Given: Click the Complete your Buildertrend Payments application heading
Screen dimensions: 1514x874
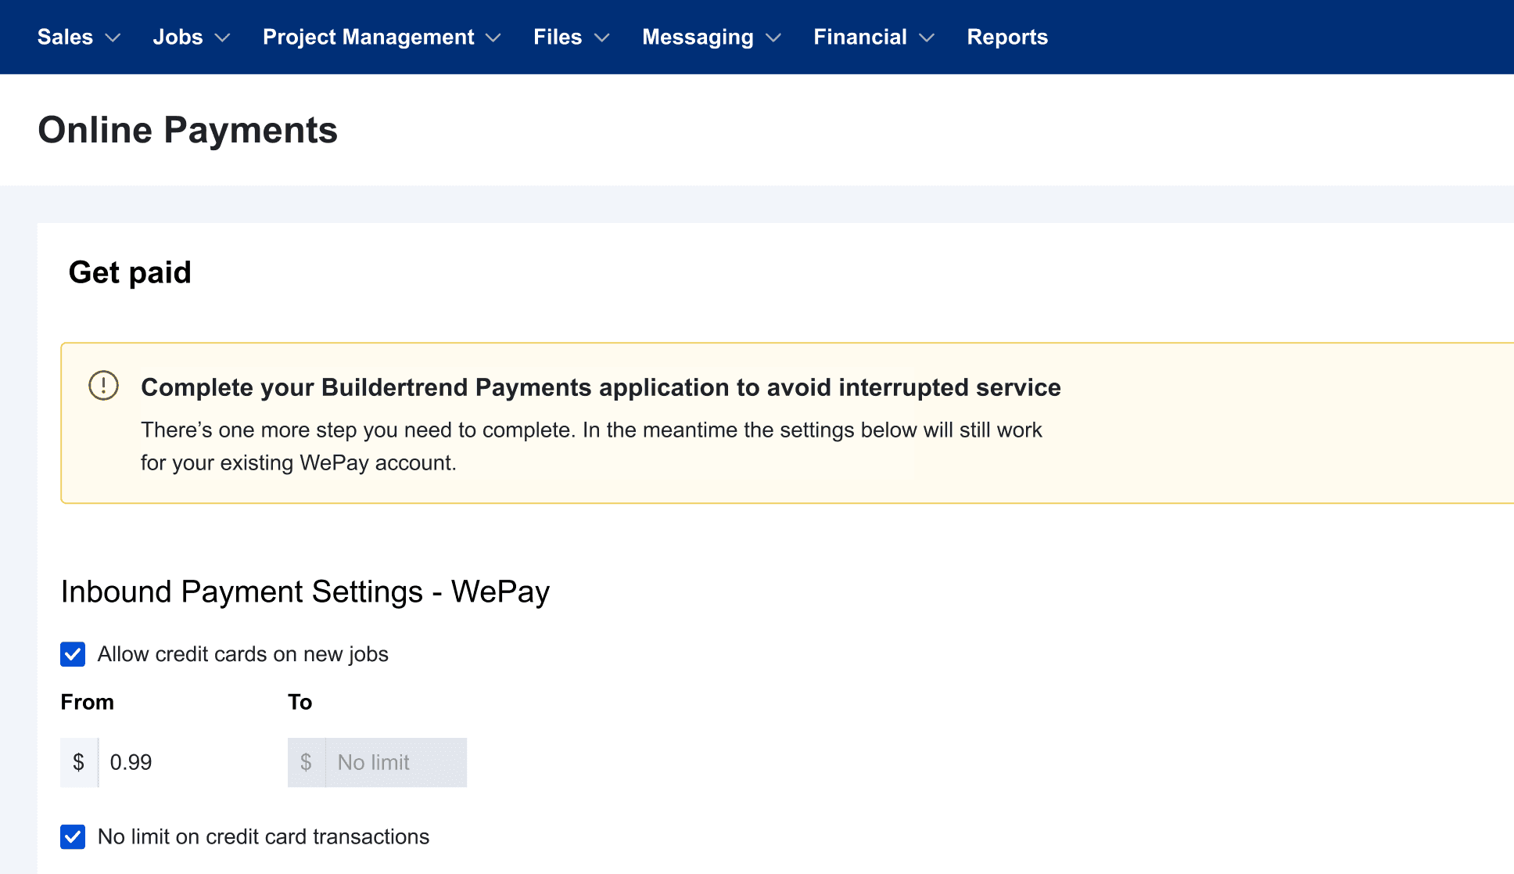Looking at the screenshot, I should coord(601,387).
